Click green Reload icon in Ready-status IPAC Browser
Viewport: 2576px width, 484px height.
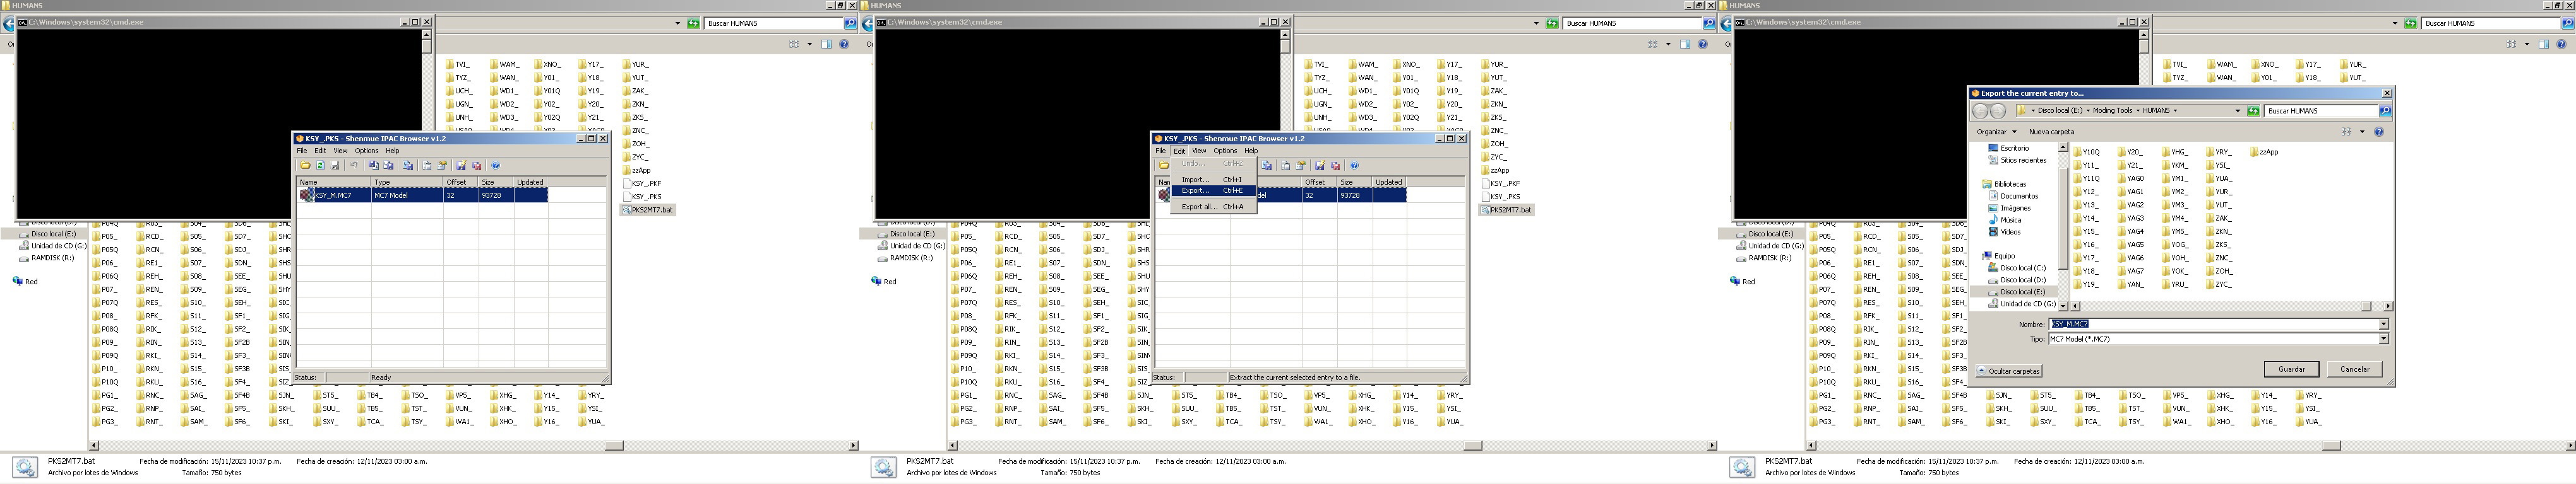coord(321,166)
